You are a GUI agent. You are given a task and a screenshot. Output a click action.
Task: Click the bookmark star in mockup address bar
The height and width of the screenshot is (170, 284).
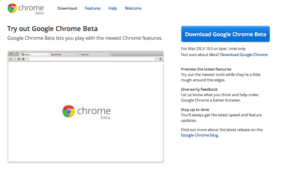tap(156, 59)
